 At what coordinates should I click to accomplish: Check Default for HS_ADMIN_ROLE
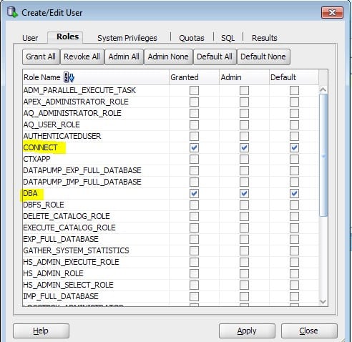click(x=294, y=273)
